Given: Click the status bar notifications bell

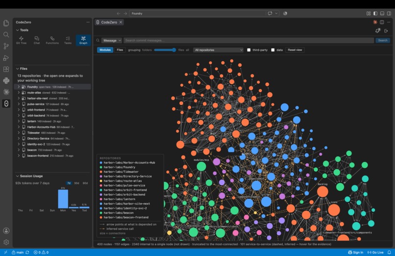Looking at the screenshot, I should pyautogui.click(x=389, y=252).
